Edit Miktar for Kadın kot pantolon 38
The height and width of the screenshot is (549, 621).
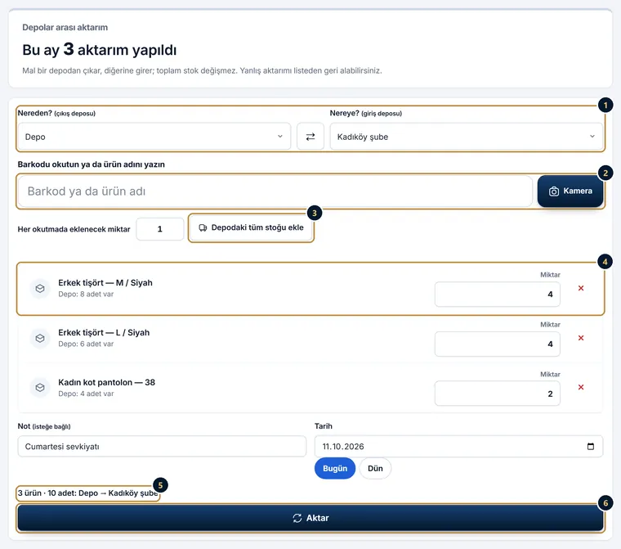(498, 394)
